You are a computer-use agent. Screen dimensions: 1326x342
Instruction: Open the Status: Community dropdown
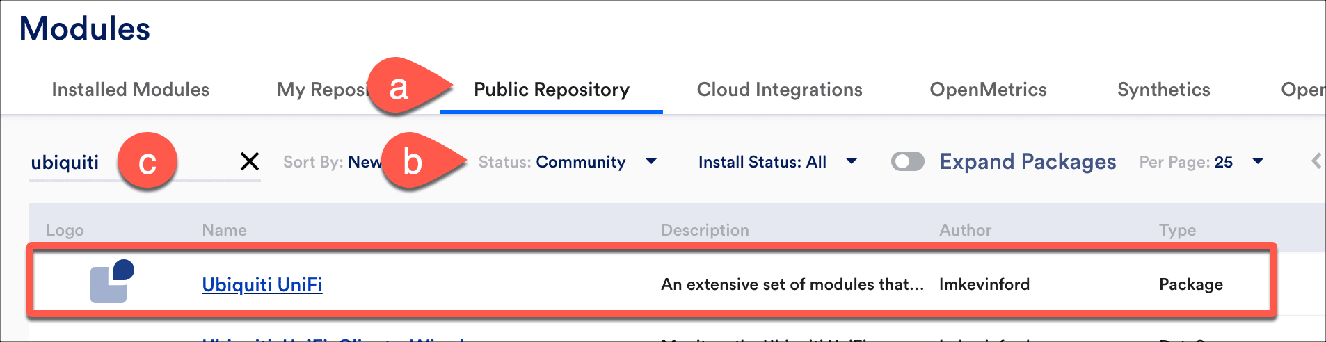567,162
